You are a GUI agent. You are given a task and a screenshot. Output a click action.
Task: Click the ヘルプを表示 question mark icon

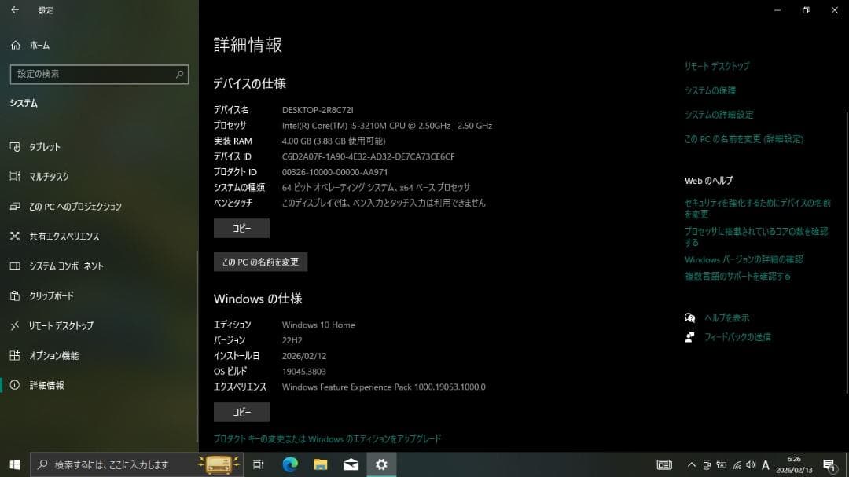690,317
